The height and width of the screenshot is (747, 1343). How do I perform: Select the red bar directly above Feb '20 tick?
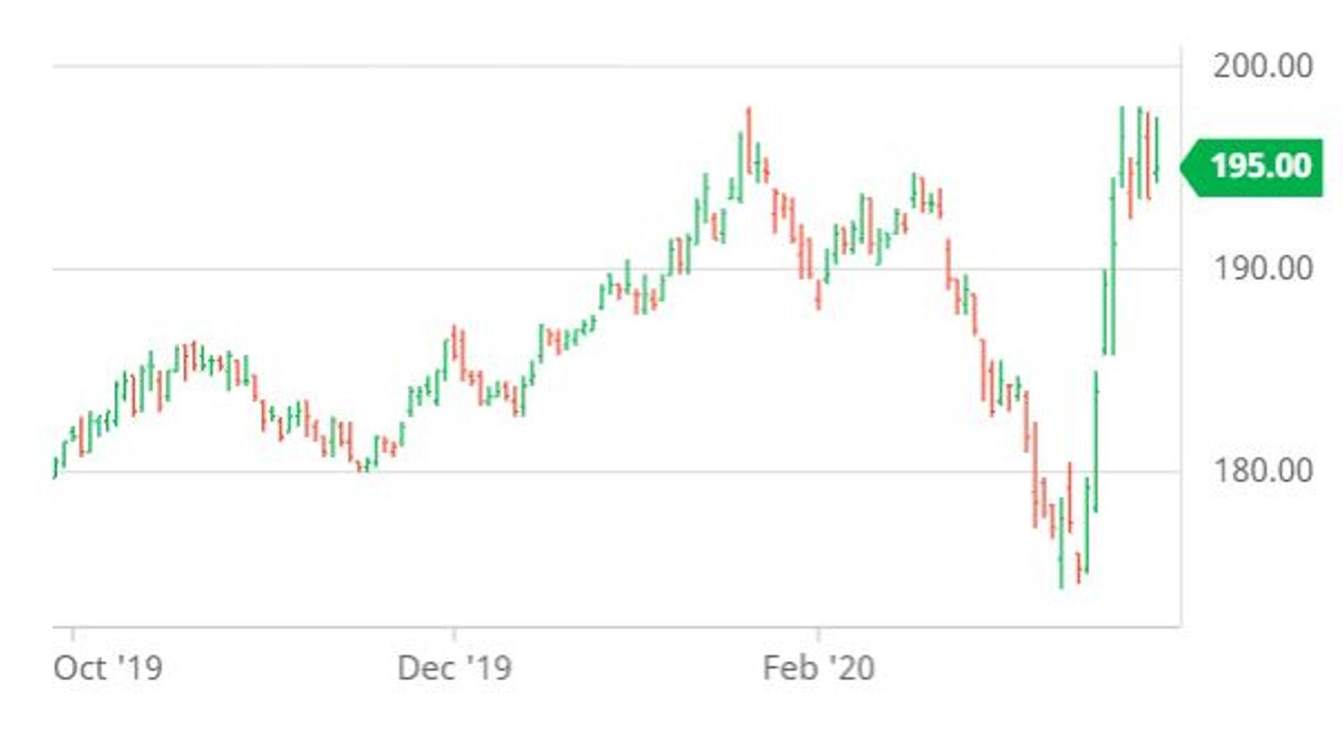[x=818, y=294]
